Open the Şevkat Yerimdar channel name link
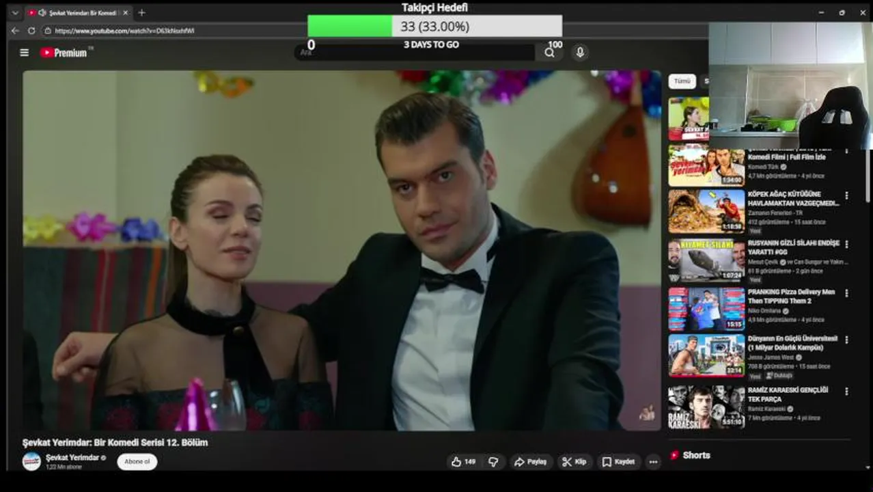 coord(72,457)
